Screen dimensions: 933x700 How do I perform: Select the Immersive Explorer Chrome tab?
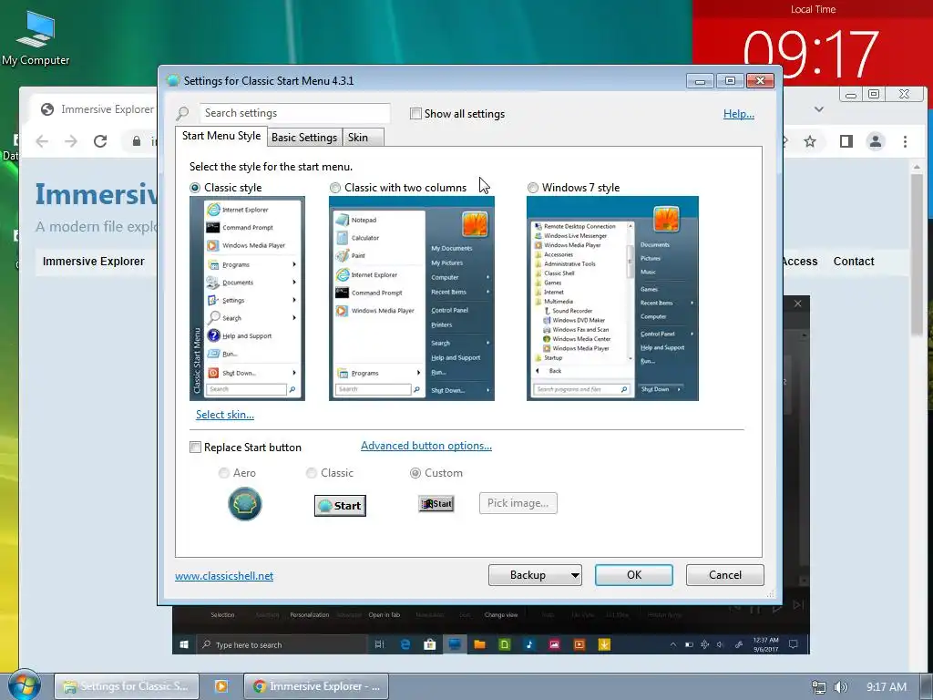pos(97,109)
